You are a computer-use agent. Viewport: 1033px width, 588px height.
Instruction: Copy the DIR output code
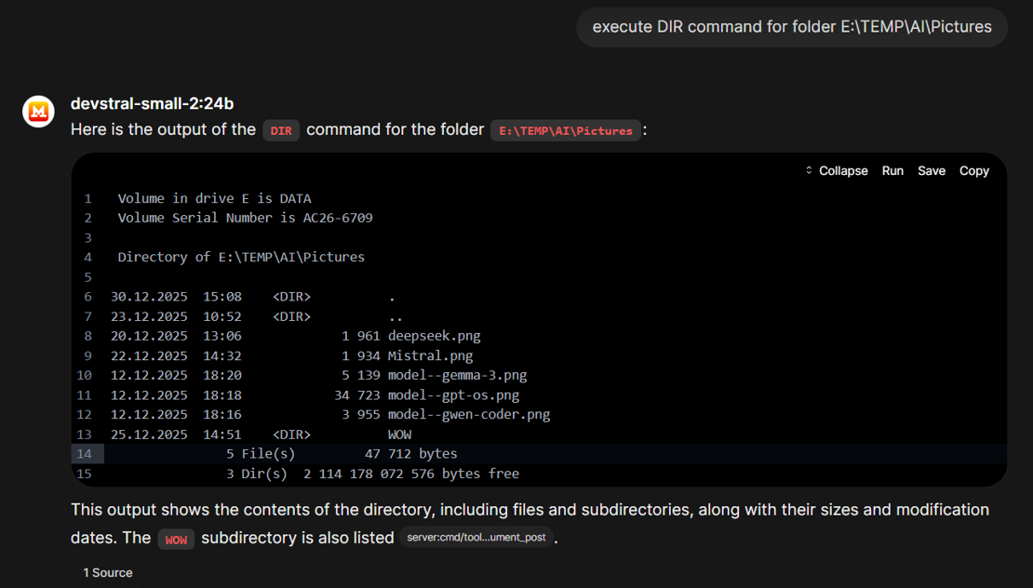pyautogui.click(x=973, y=171)
